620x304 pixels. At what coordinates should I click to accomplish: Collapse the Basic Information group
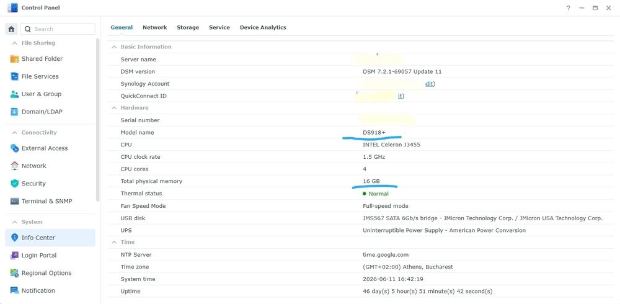pyautogui.click(x=114, y=47)
